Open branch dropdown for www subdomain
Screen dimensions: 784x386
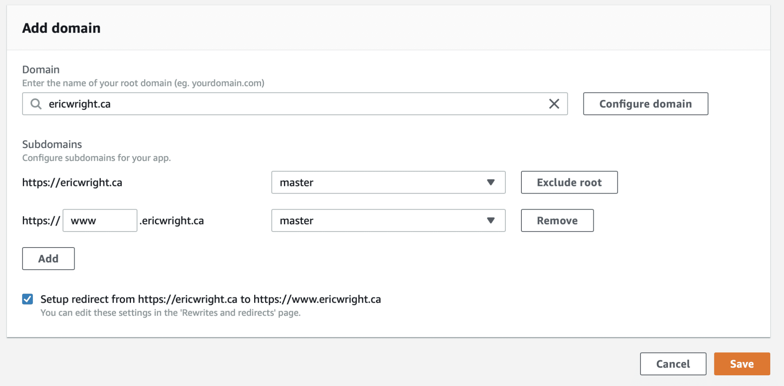(x=388, y=220)
